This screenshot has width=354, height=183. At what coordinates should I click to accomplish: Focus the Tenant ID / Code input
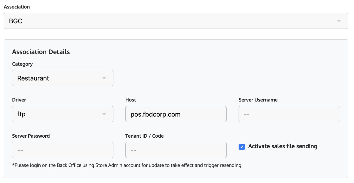click(x=176, y=150)
